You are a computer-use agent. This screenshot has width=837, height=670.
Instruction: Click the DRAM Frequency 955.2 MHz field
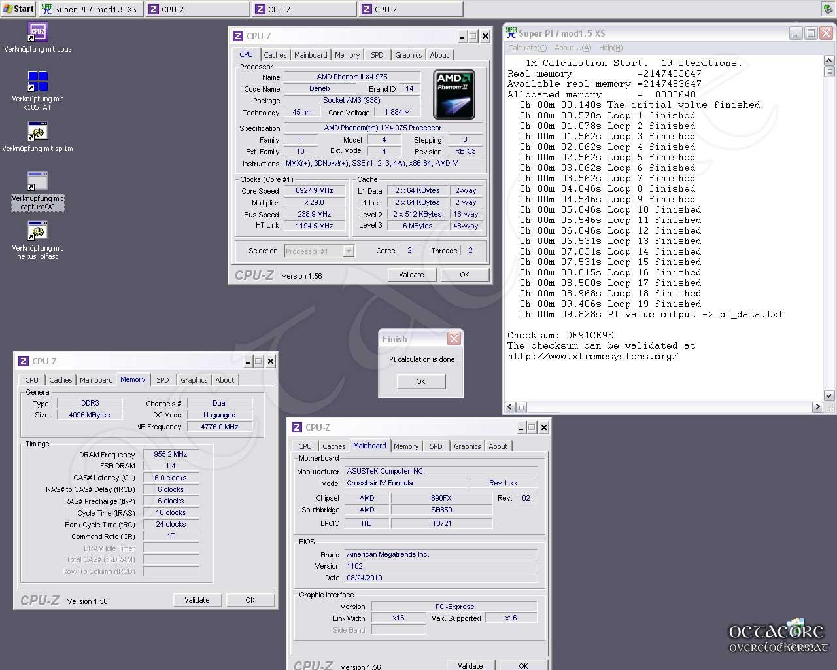(171, 455)
